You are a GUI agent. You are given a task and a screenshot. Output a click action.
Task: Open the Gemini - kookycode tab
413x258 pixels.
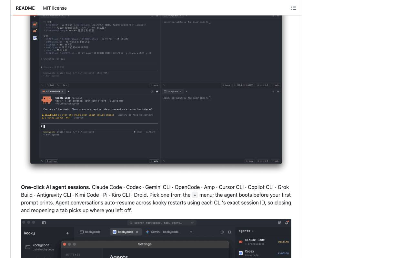click(162, 232)
